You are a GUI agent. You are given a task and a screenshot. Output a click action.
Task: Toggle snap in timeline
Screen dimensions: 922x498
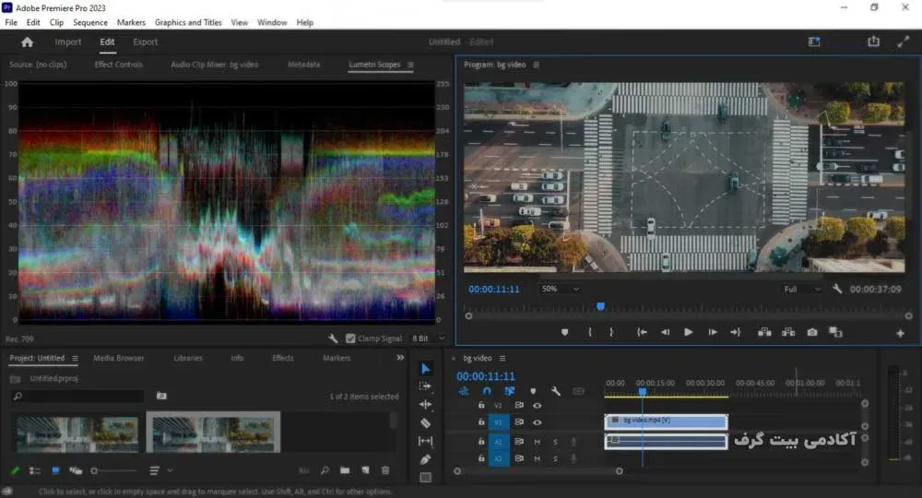click(x=487, y=391)
